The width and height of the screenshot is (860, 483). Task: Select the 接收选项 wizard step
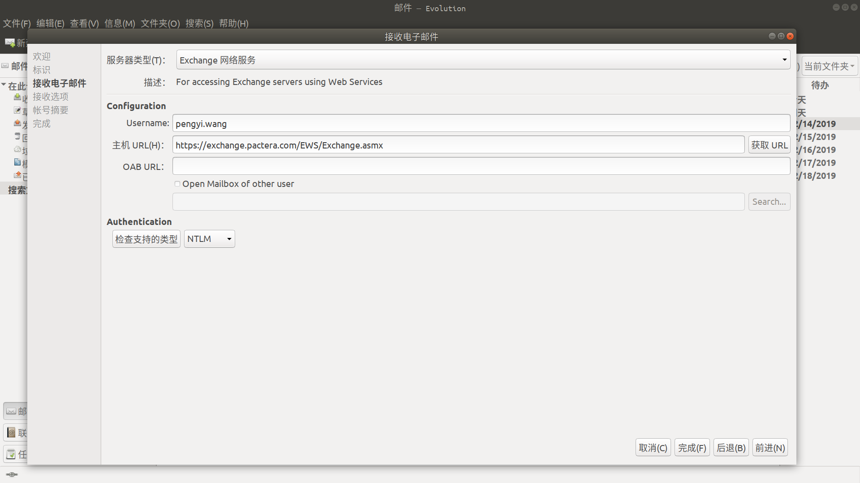(x=51, y=97)
